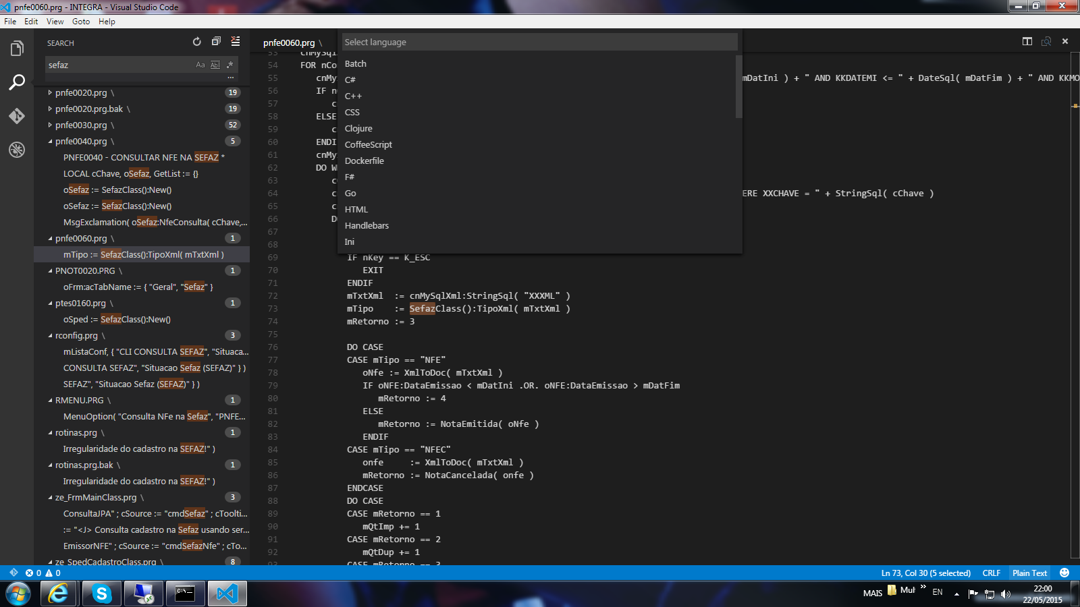Expand the pnfe0030.prg search results
Screen dimensions: 1080x607
pyautogui.click(x=50, y=125)
